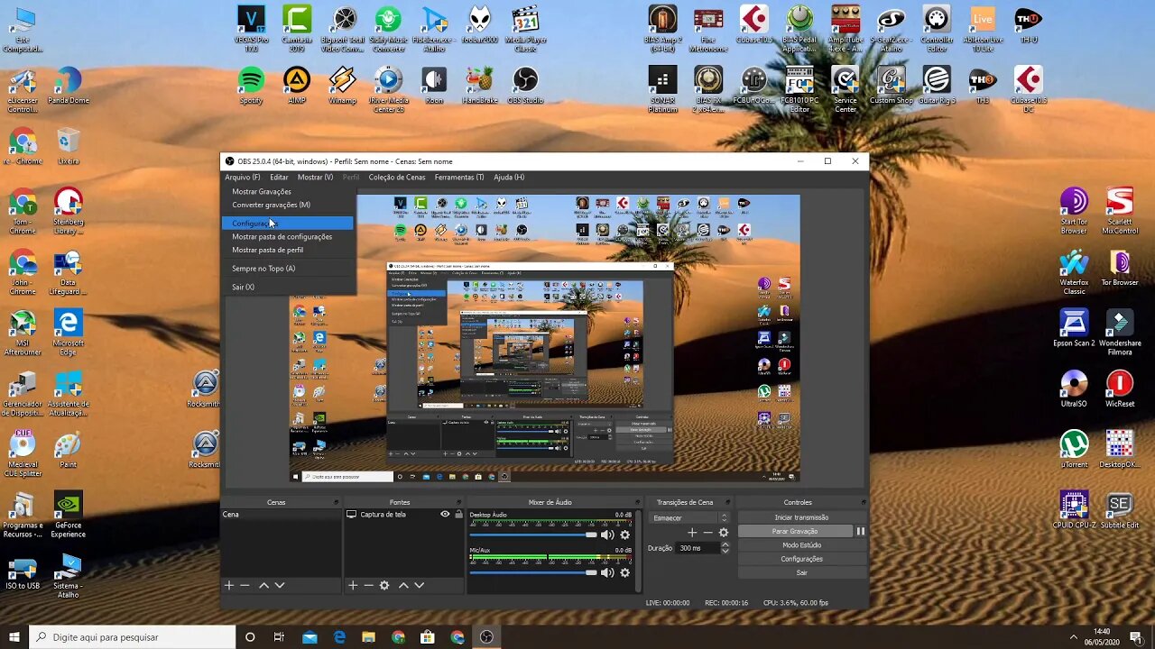
Task: Open the Mostrar (V) menu
Action: [316, 178]
